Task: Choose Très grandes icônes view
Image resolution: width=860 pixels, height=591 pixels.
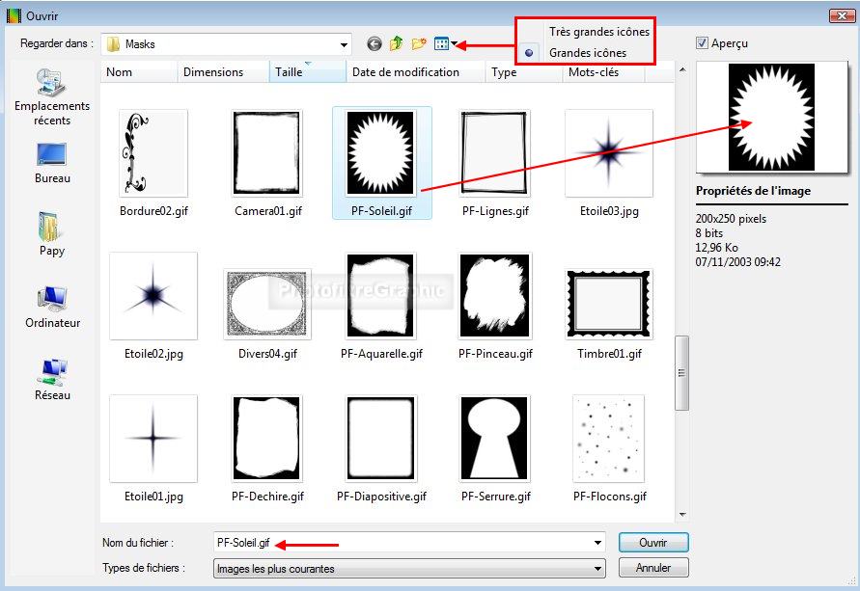Action: [598, 32]
